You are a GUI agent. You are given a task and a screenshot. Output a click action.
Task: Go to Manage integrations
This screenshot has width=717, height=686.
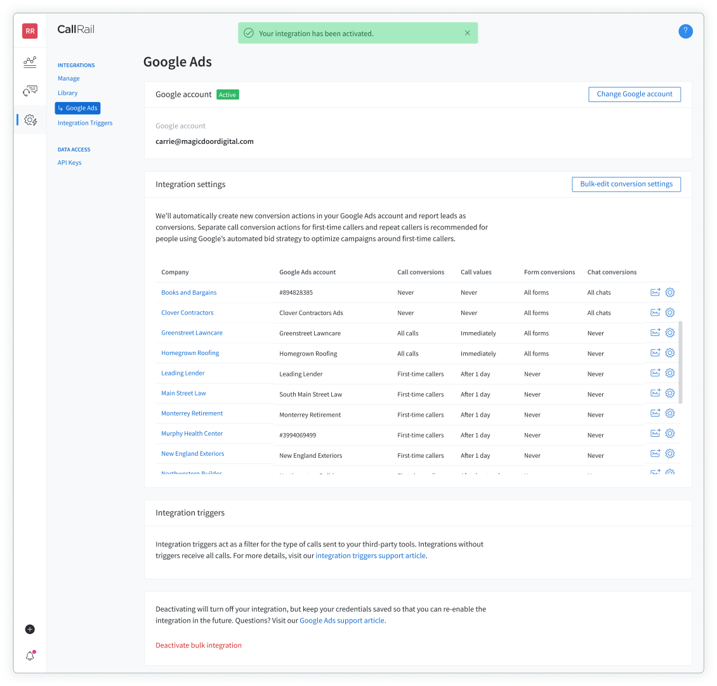coord(69,79)
